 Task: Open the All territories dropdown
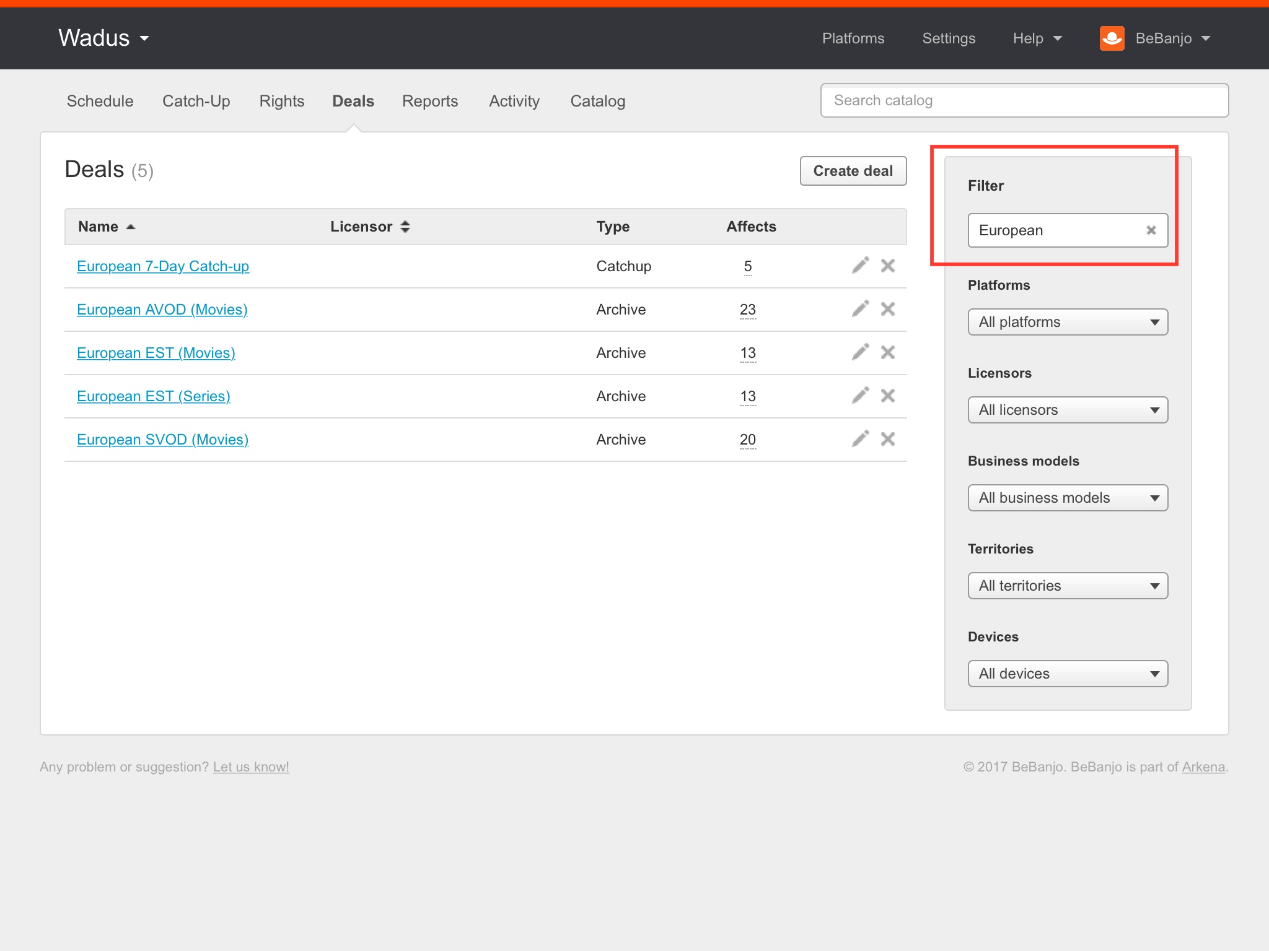point(1067,586)
